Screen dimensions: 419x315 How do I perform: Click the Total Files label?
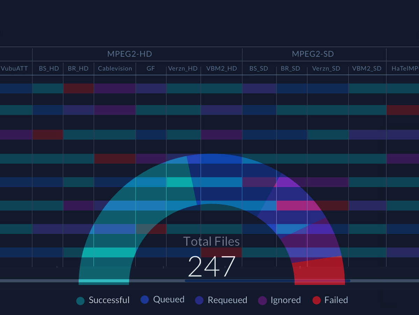[x=211, y=241]
